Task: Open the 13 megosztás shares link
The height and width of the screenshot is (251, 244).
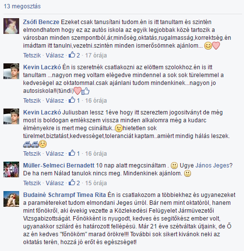Action: pos(22,6)
